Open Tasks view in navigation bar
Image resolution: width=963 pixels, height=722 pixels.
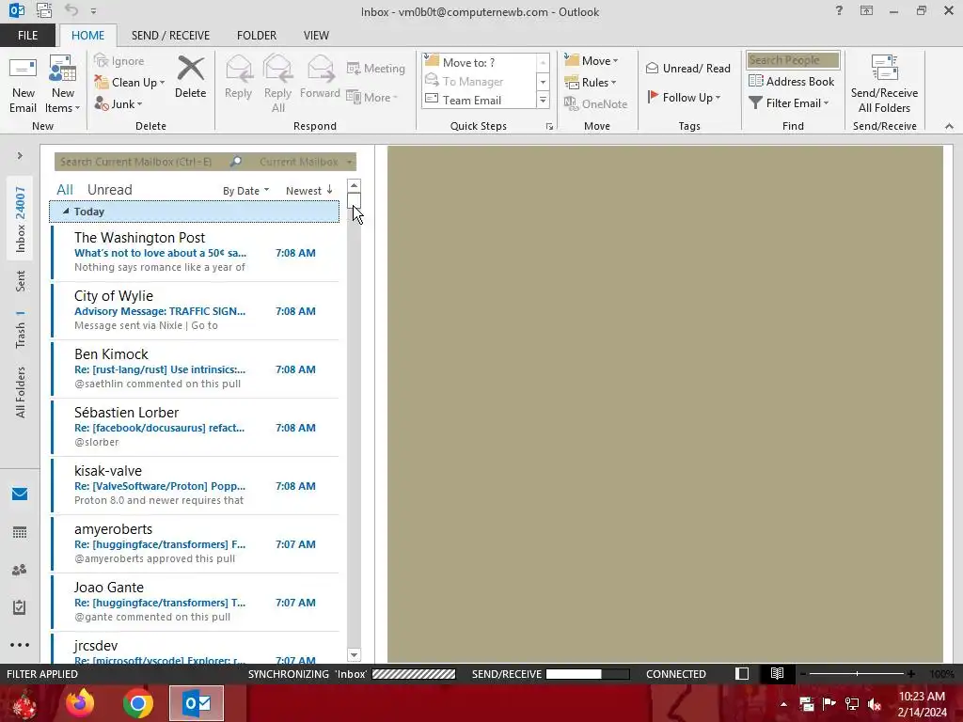(20, 607)
